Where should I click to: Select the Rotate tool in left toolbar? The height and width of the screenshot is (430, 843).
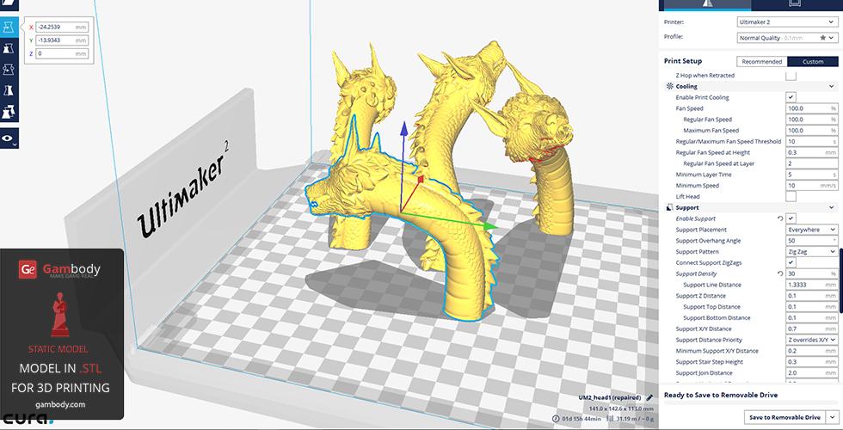point(9,70)
